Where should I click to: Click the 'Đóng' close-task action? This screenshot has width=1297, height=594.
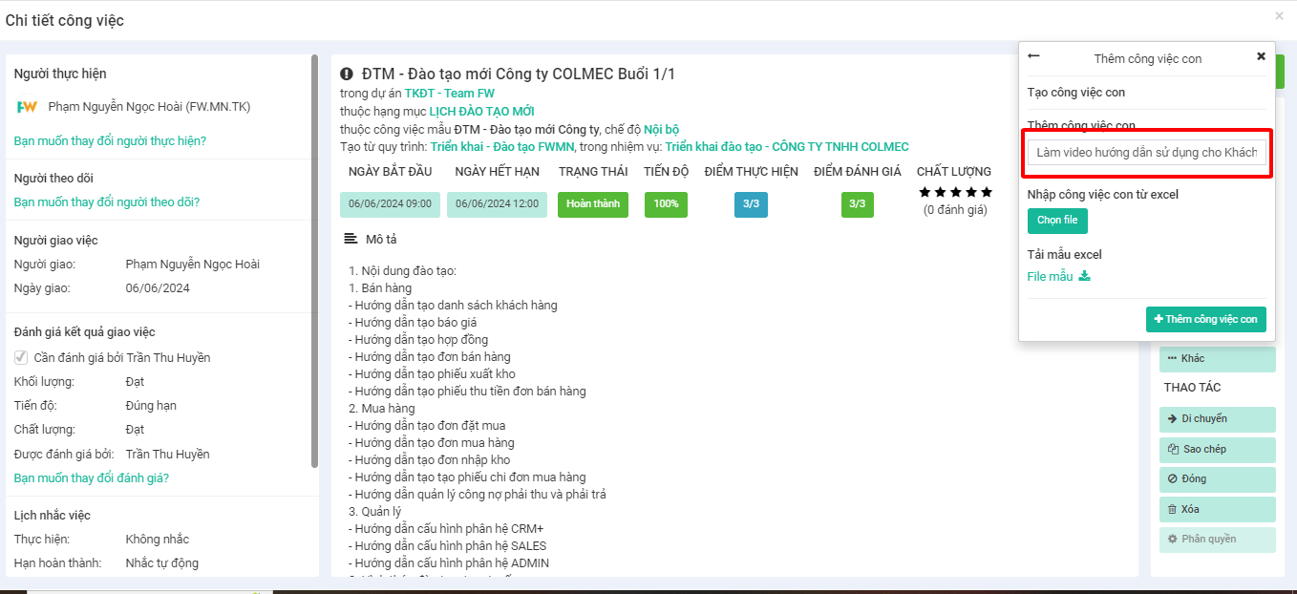[x=1217, y=478]
